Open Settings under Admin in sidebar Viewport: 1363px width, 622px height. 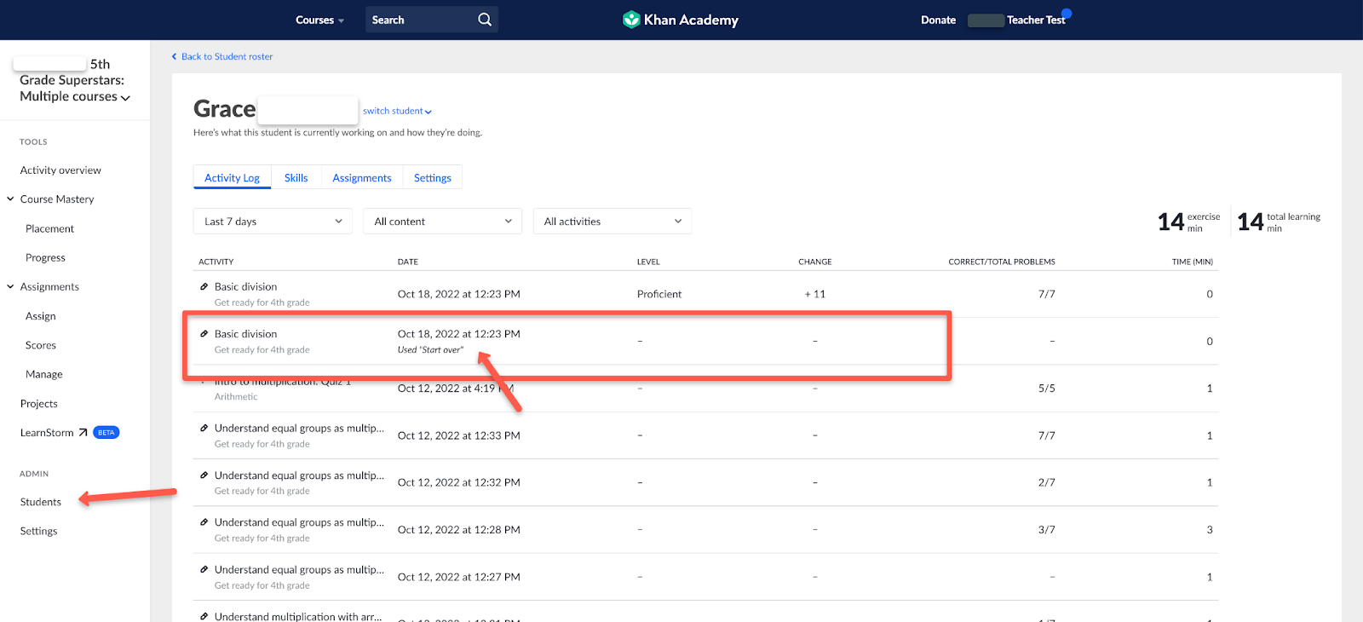39,531
